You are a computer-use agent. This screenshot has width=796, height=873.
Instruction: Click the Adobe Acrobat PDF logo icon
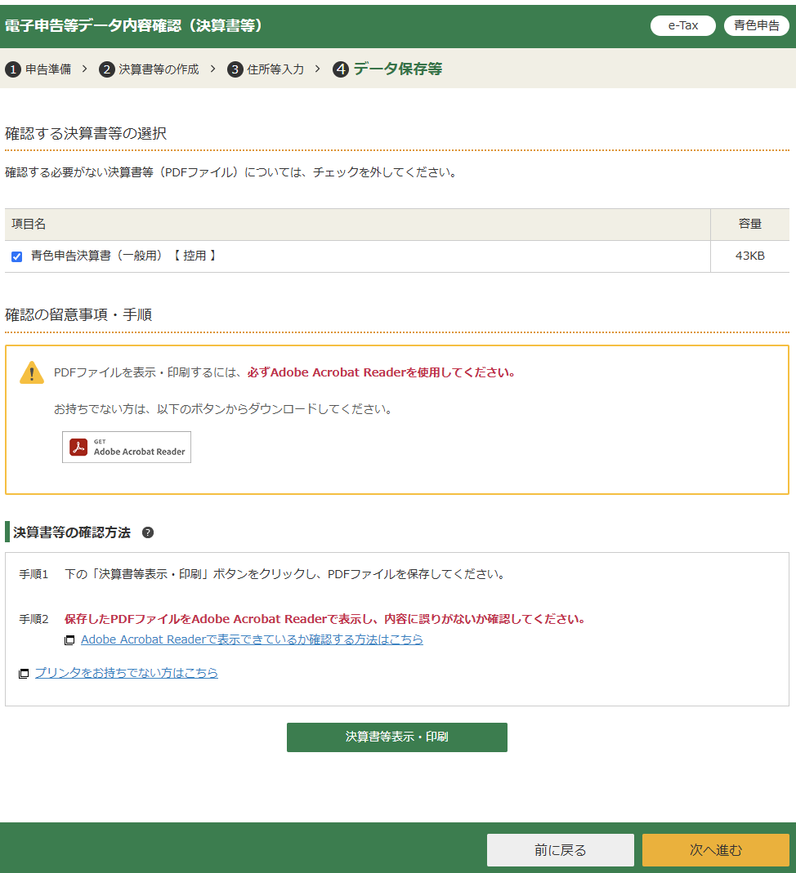tap(78, 447)
